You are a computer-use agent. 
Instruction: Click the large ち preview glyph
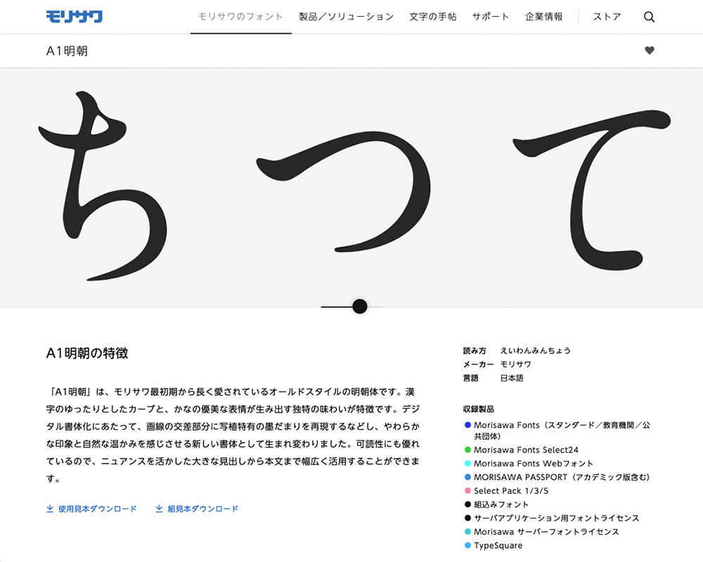(x=103, y=186)
